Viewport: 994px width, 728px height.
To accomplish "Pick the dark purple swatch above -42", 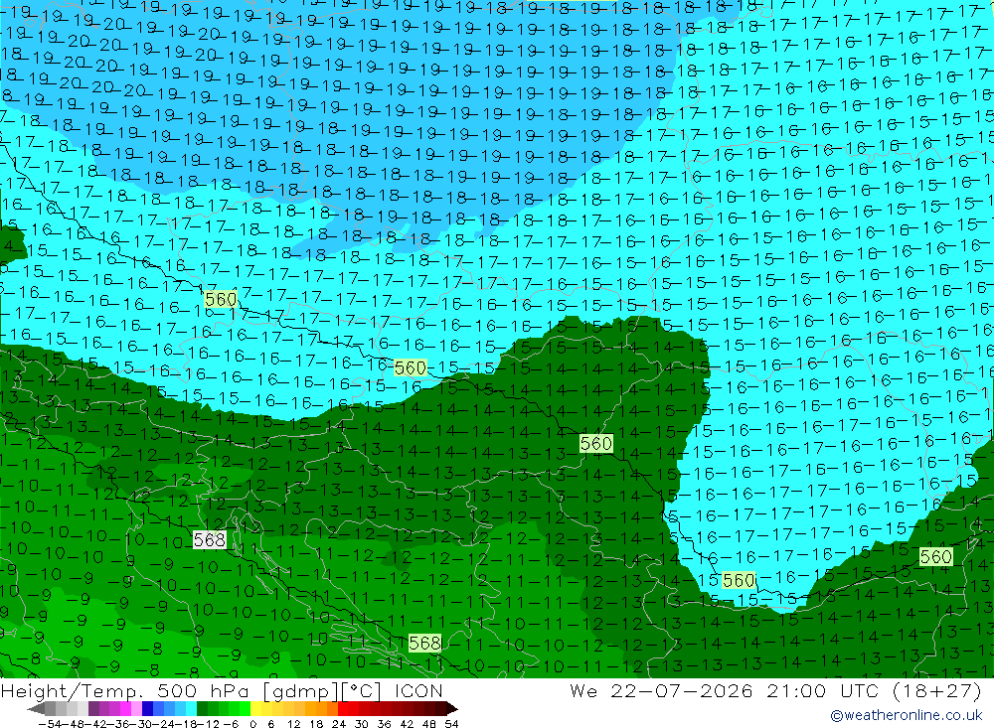I will pos(93,708).
